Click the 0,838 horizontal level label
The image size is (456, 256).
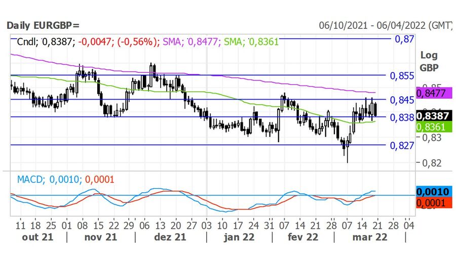pos(402,117)
